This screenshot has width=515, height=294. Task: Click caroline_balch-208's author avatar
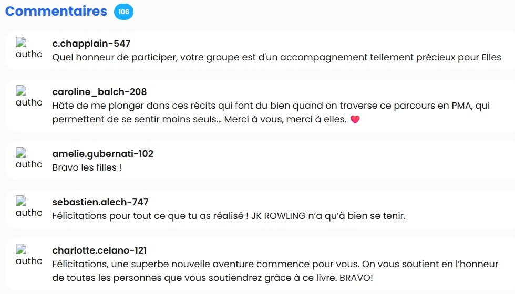pyautogui.click(x=29, y=96)
